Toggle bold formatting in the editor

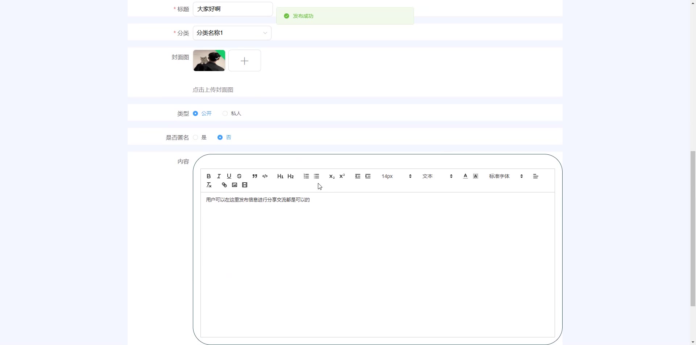click(208, 176)
